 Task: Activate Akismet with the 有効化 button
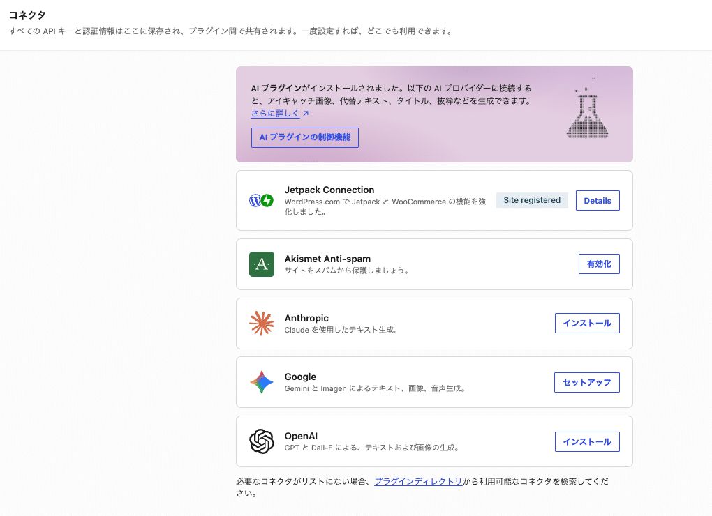pos(599,264)
